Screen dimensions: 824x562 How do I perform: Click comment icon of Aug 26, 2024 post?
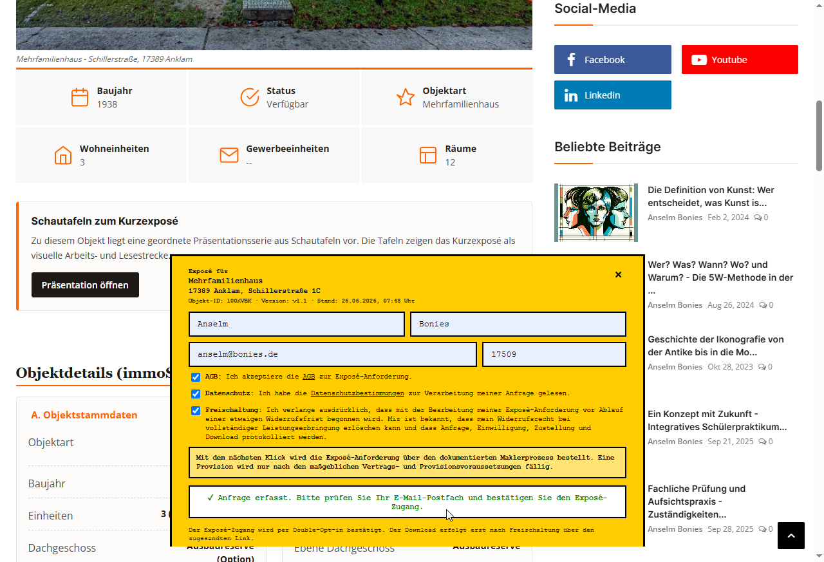763,305
